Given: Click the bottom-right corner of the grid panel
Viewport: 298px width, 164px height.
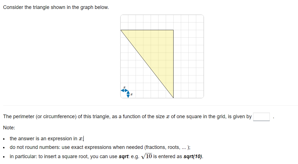Looking at the screenshot, I should 203,97.
